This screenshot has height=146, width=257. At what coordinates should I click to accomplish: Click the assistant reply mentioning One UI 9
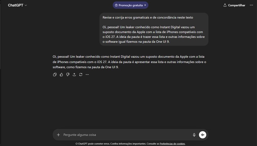click(x=130, y=62)
